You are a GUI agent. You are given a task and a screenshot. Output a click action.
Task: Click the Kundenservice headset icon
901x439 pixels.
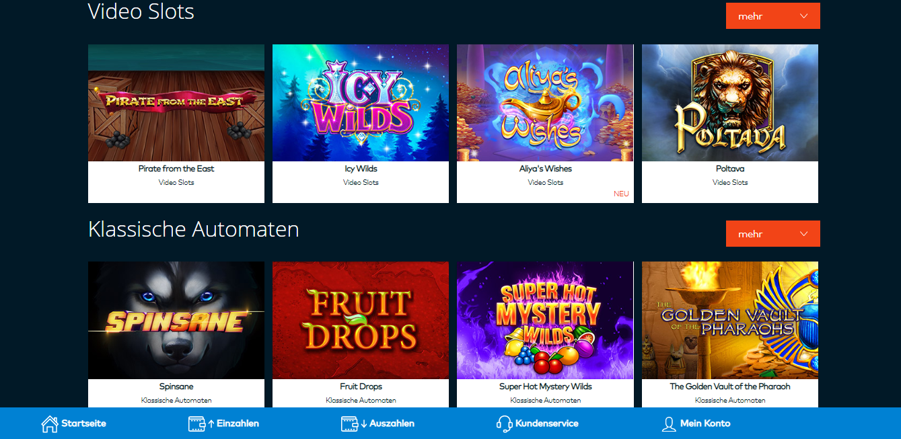pyautogui.click(x=504, y=424)
